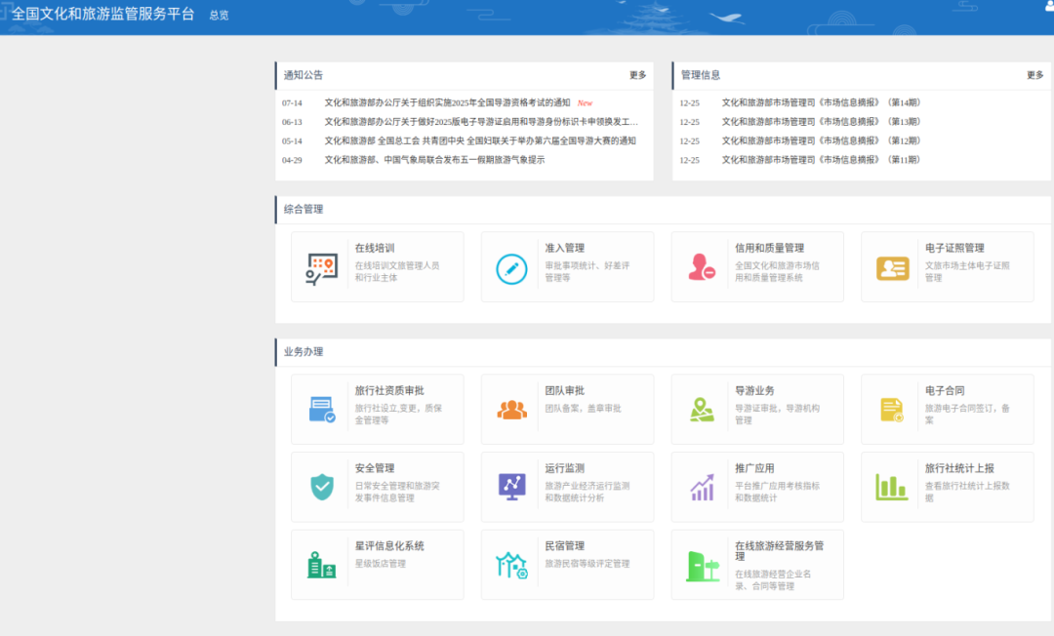Click the 推广应用 growth chart icon
Image resolution: width=1054 pixels, height=636 pixels.
(x=702, y=487)
